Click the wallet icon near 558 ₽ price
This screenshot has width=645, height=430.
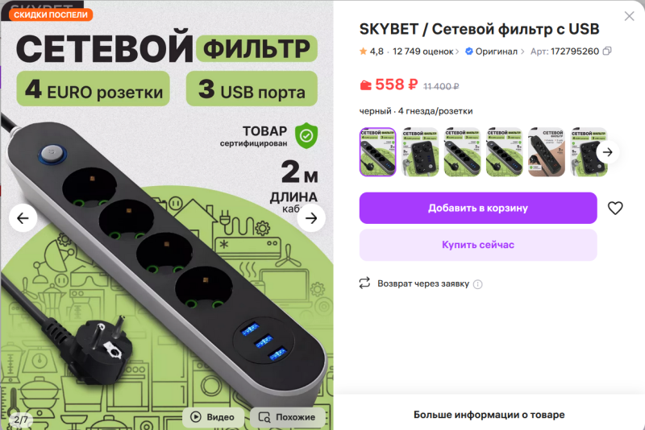coord(365,85)
